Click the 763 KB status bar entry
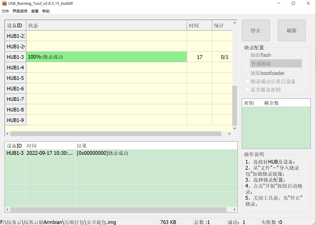This screenshot has width=316, height=225. 168,222
